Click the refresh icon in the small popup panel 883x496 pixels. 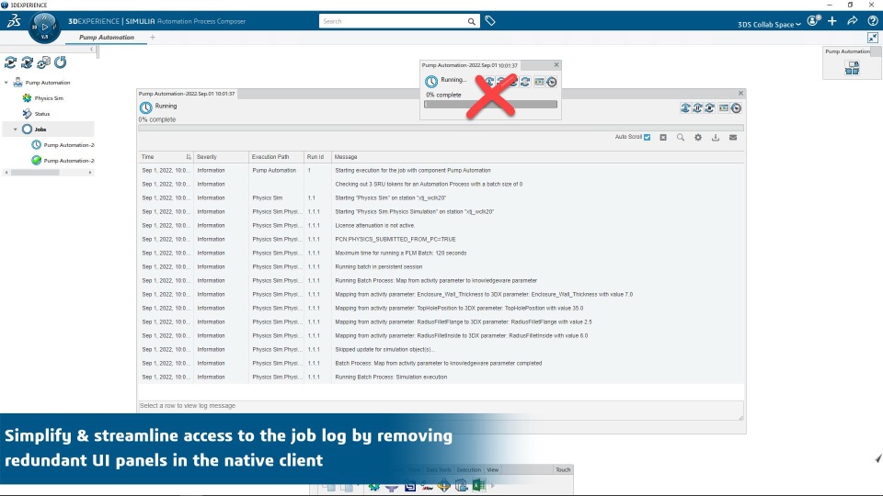coord(525,82)
